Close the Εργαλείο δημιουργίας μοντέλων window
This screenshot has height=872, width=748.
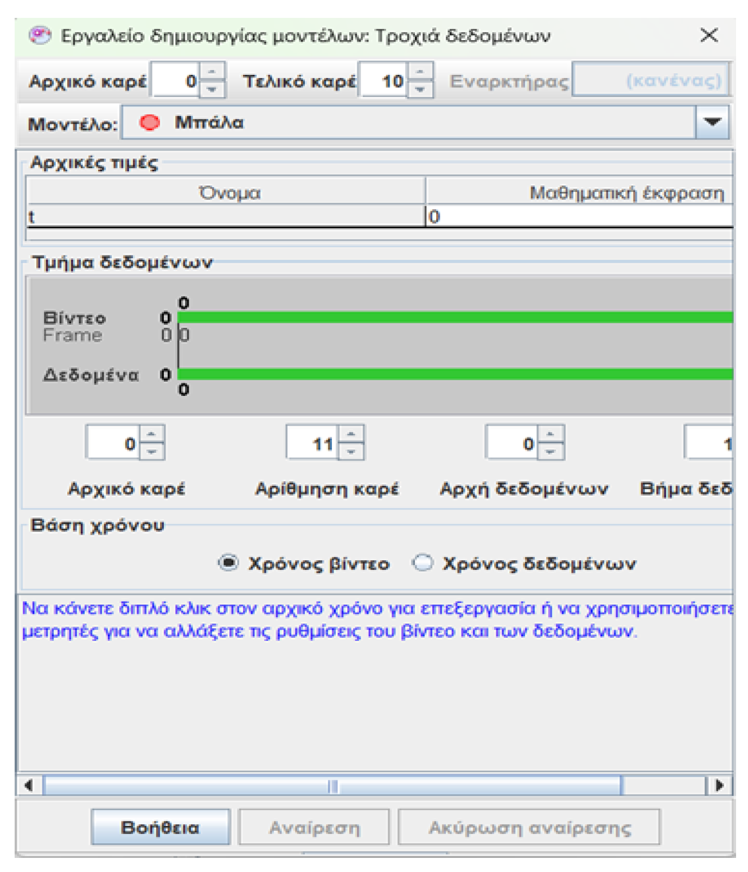[x=708, y=35]
